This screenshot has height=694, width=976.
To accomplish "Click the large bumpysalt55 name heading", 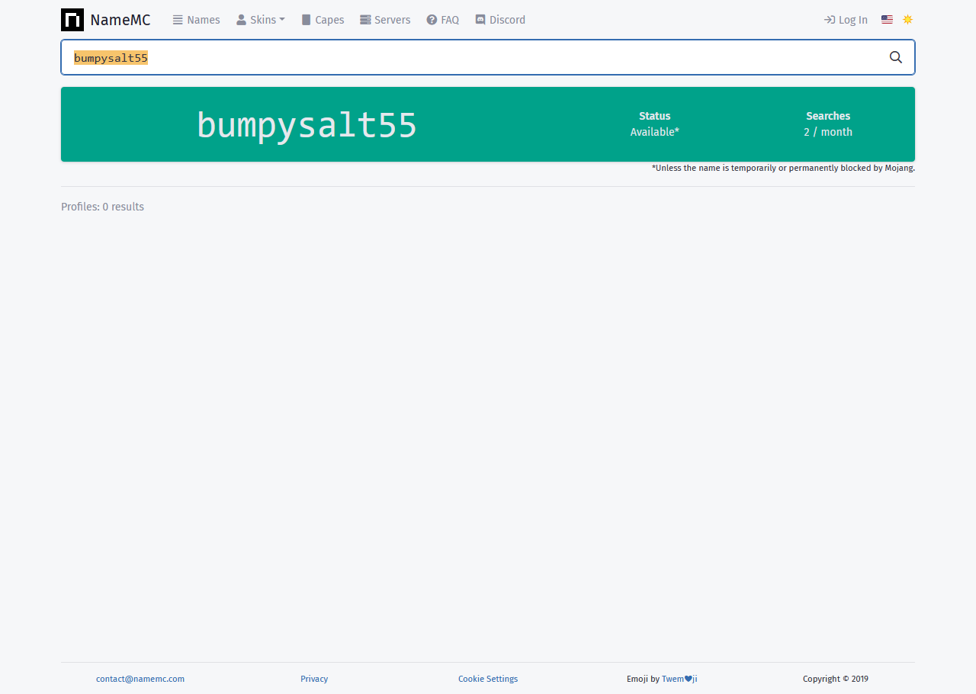I will point(307,125).
